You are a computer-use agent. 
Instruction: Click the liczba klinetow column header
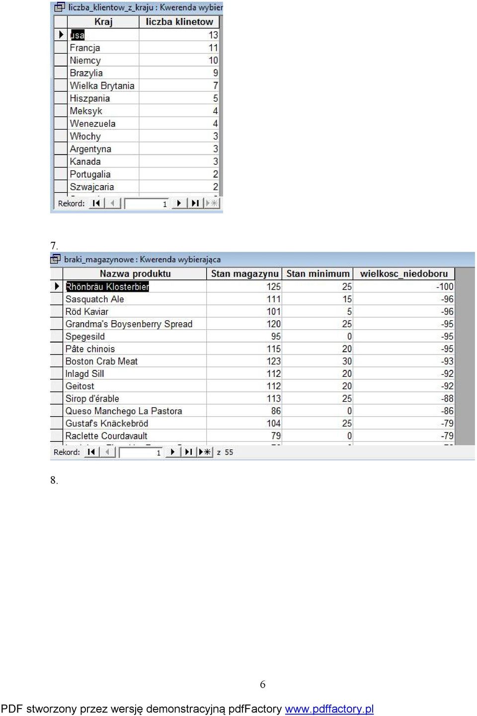pyautogui.click(x=179, y=22)
